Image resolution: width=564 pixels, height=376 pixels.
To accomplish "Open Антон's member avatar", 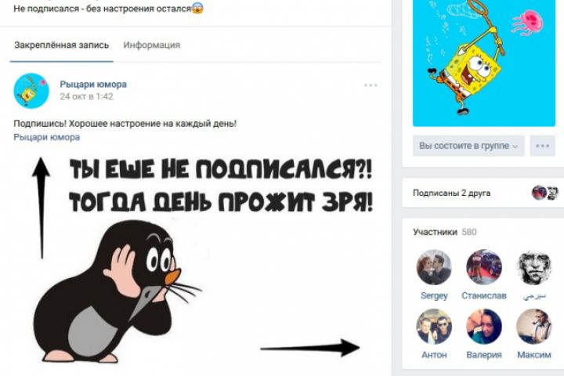I will (x=434, y=327).
